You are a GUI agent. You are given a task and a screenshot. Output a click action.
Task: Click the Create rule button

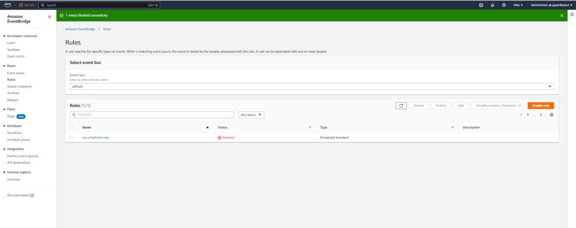click(541, 105)
